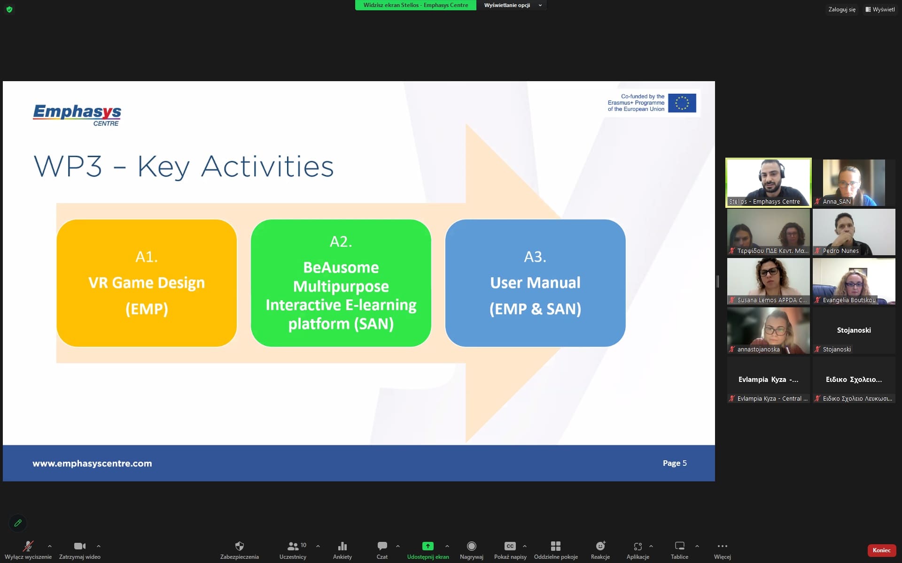Click WP3 – Key Activities slide title
Viewport: 902px width, 563px height.
(x=184, y=167)
